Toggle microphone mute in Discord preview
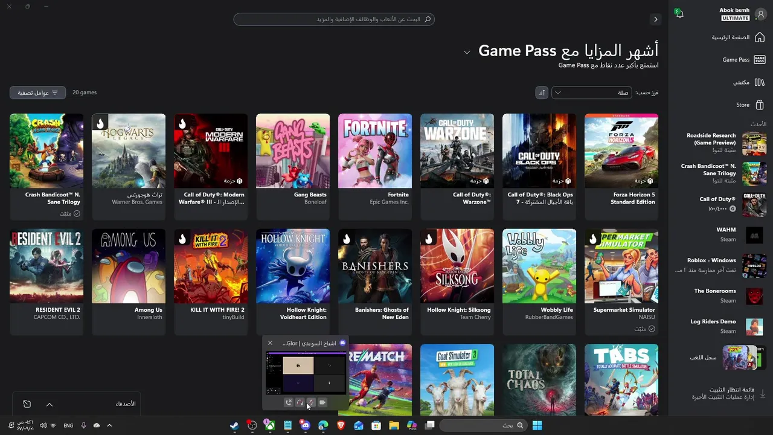This screenshot has width=773, height=435. pos(311,402)
